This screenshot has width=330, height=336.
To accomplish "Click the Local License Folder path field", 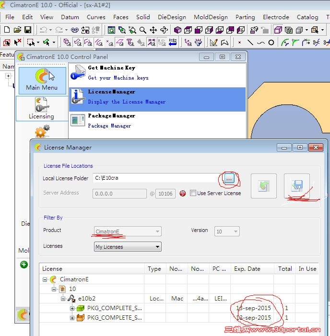I will tap(157, 178).
